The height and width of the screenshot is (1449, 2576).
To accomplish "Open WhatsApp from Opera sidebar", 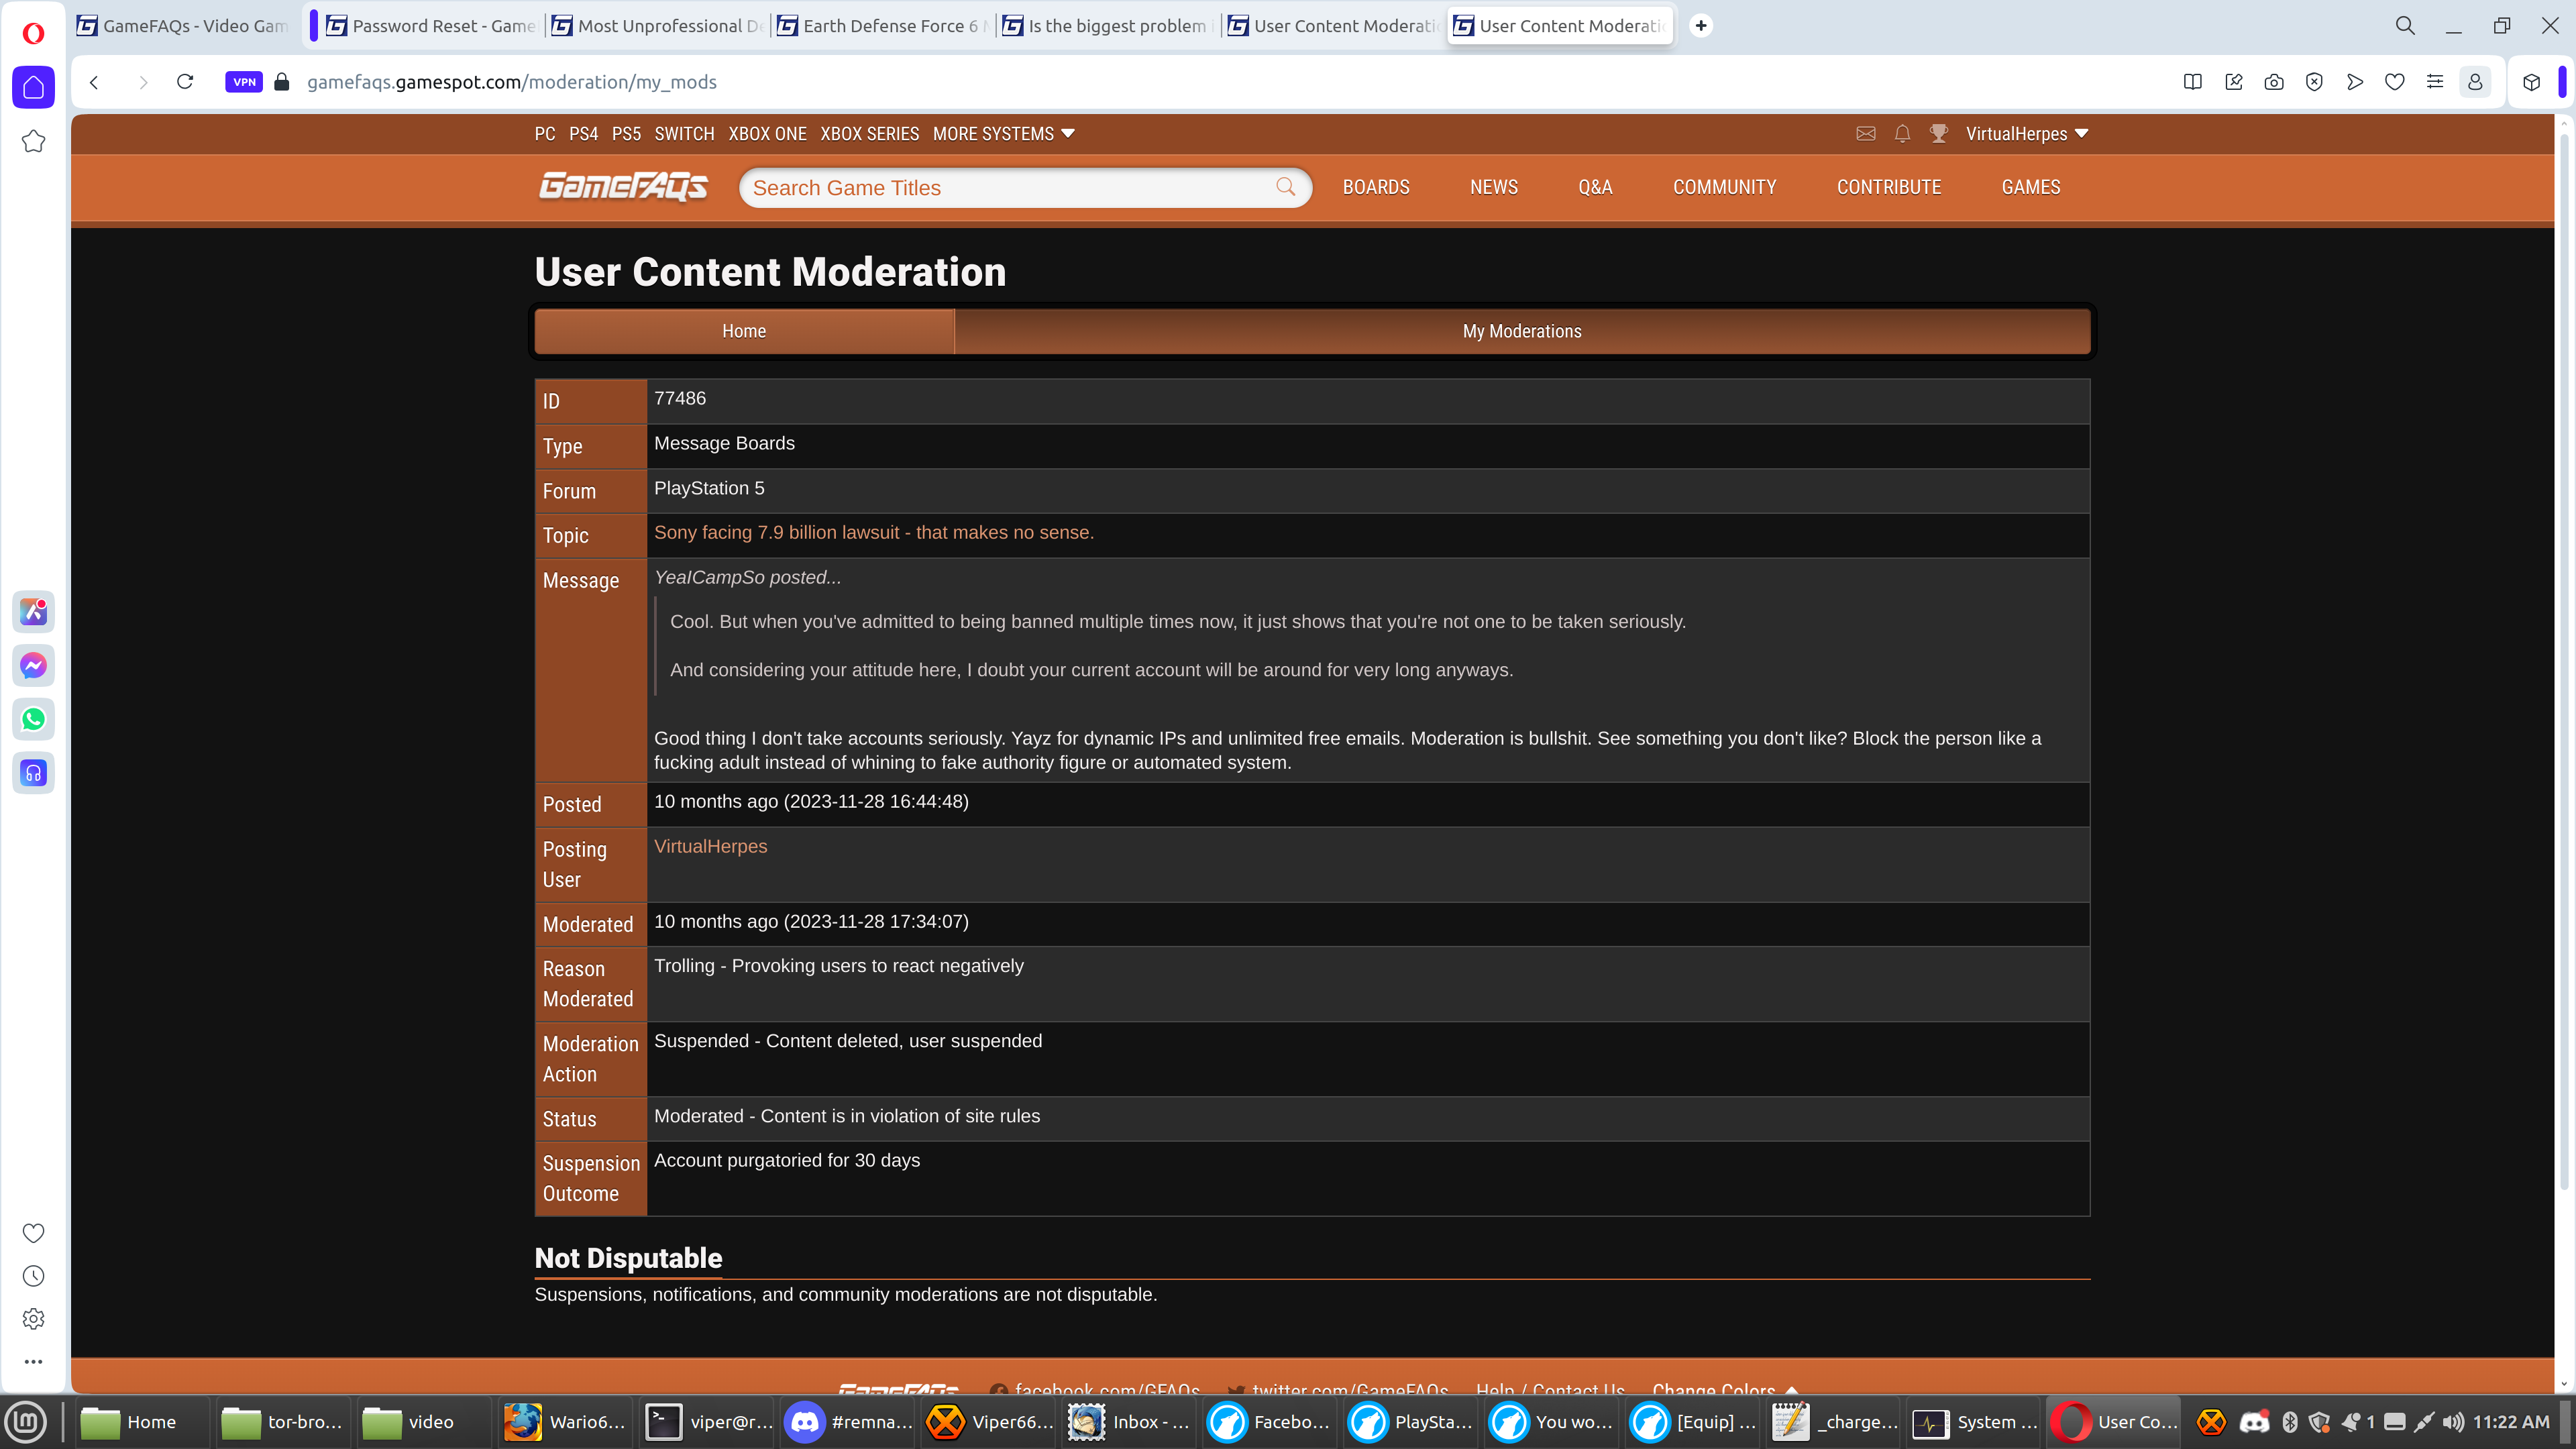I will (x=33, y=719).
